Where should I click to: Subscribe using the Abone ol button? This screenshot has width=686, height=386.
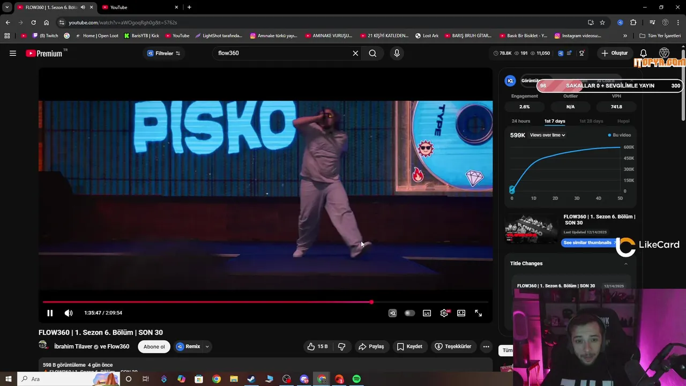[154, 346]
